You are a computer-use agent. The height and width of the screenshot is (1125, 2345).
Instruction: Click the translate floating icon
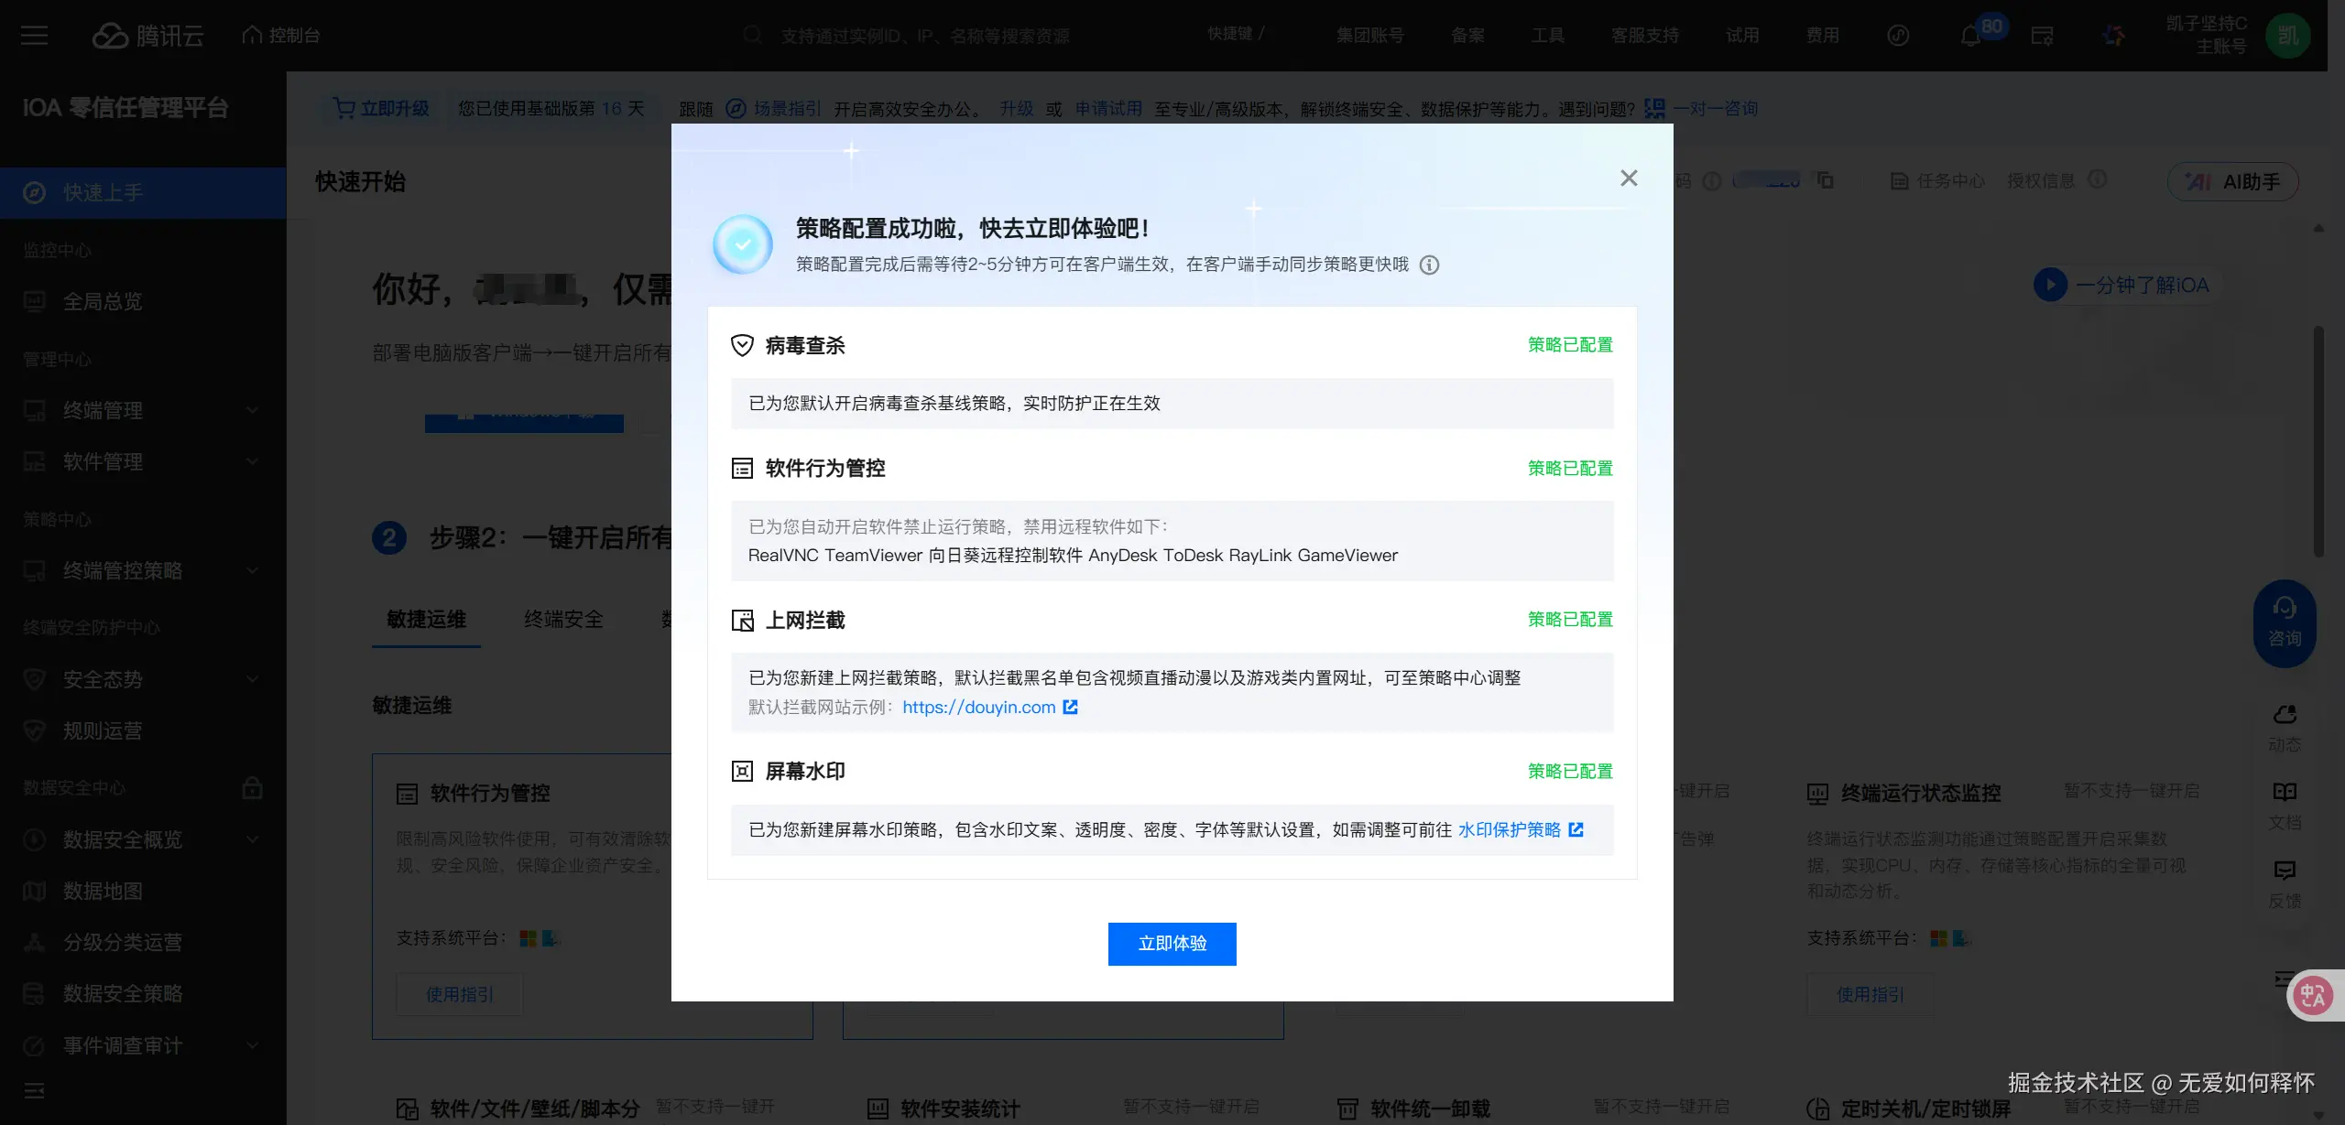tap(2312, 995)
